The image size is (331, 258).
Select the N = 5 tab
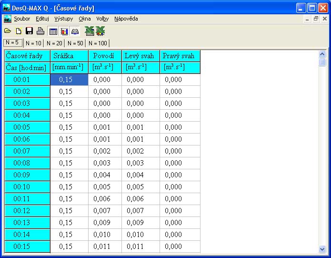pos(13,43)
